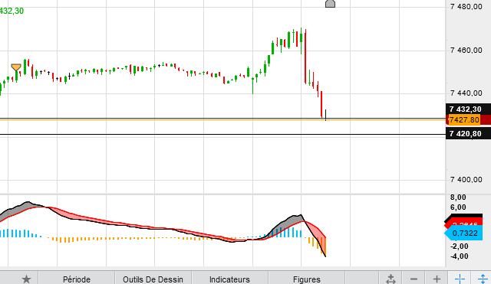Click the blue vertical auto-scale icon

[483, 279]
